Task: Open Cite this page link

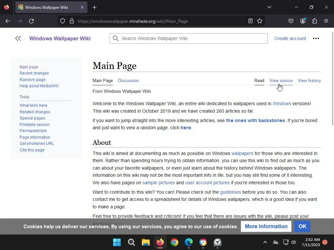Action: click(x=32, y=150)
